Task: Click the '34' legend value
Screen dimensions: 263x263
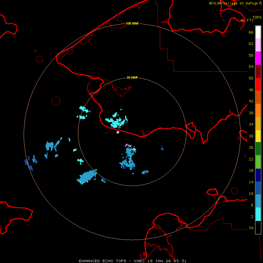Action: coord(251,124)
